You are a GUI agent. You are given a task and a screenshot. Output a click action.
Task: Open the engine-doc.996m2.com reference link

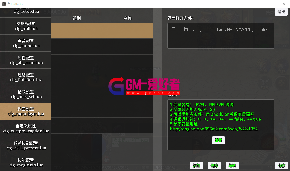point(214,129)
